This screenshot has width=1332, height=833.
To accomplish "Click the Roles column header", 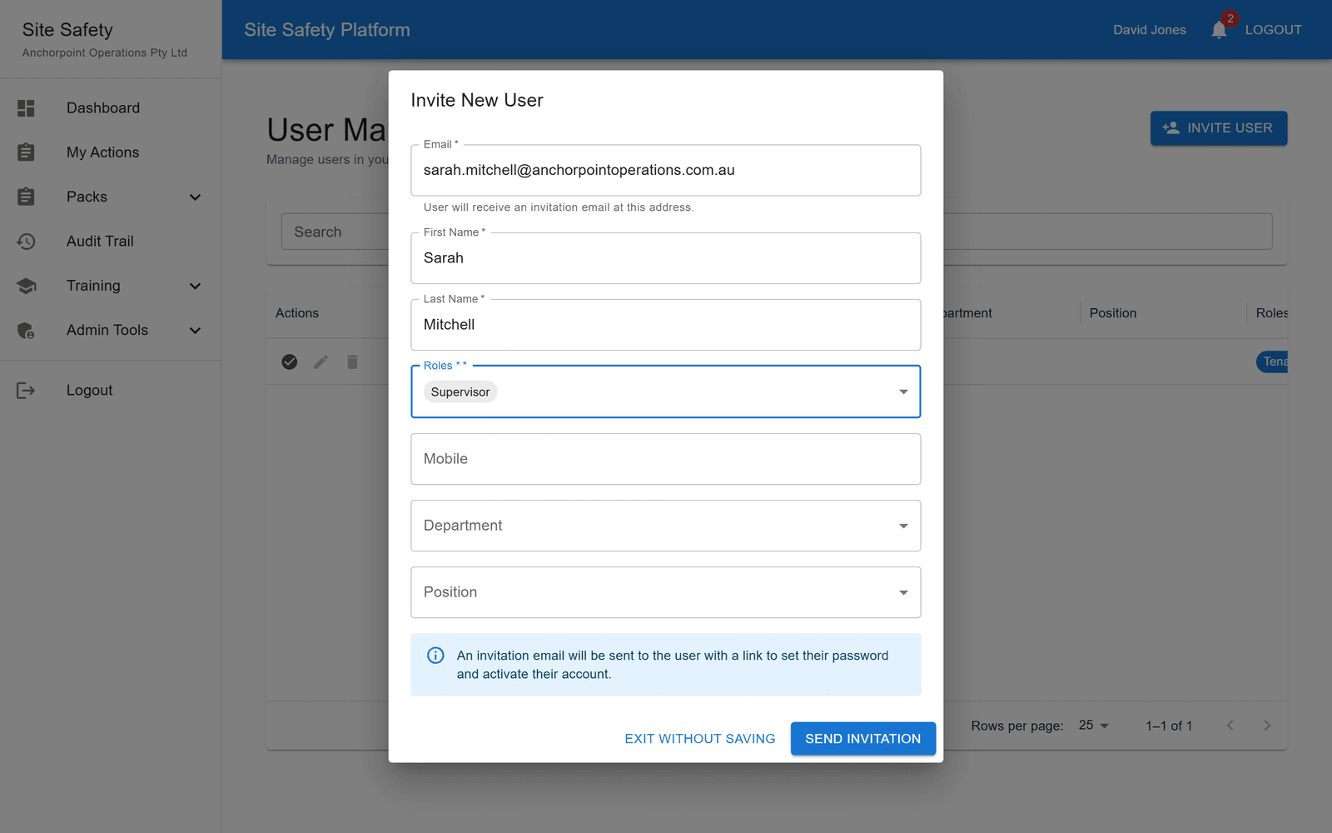I will (1271, 313).
